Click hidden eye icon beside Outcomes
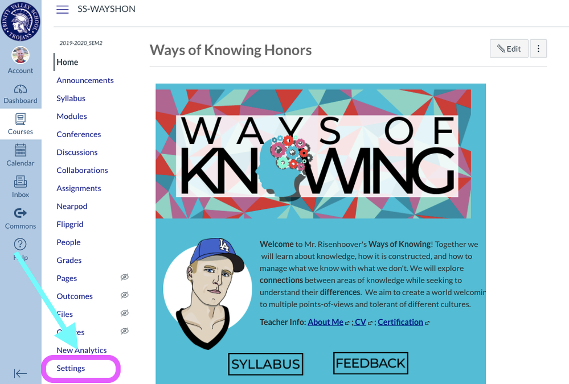The image size is (569, 384). pos(125,295)
